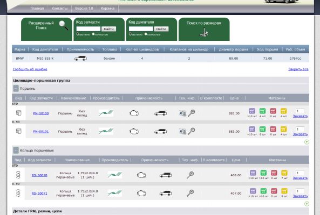The height and width of the screenshot is (215, 320).
Task: Open tech info magnifier for RS-50070
Action: (x=190, y=175)
